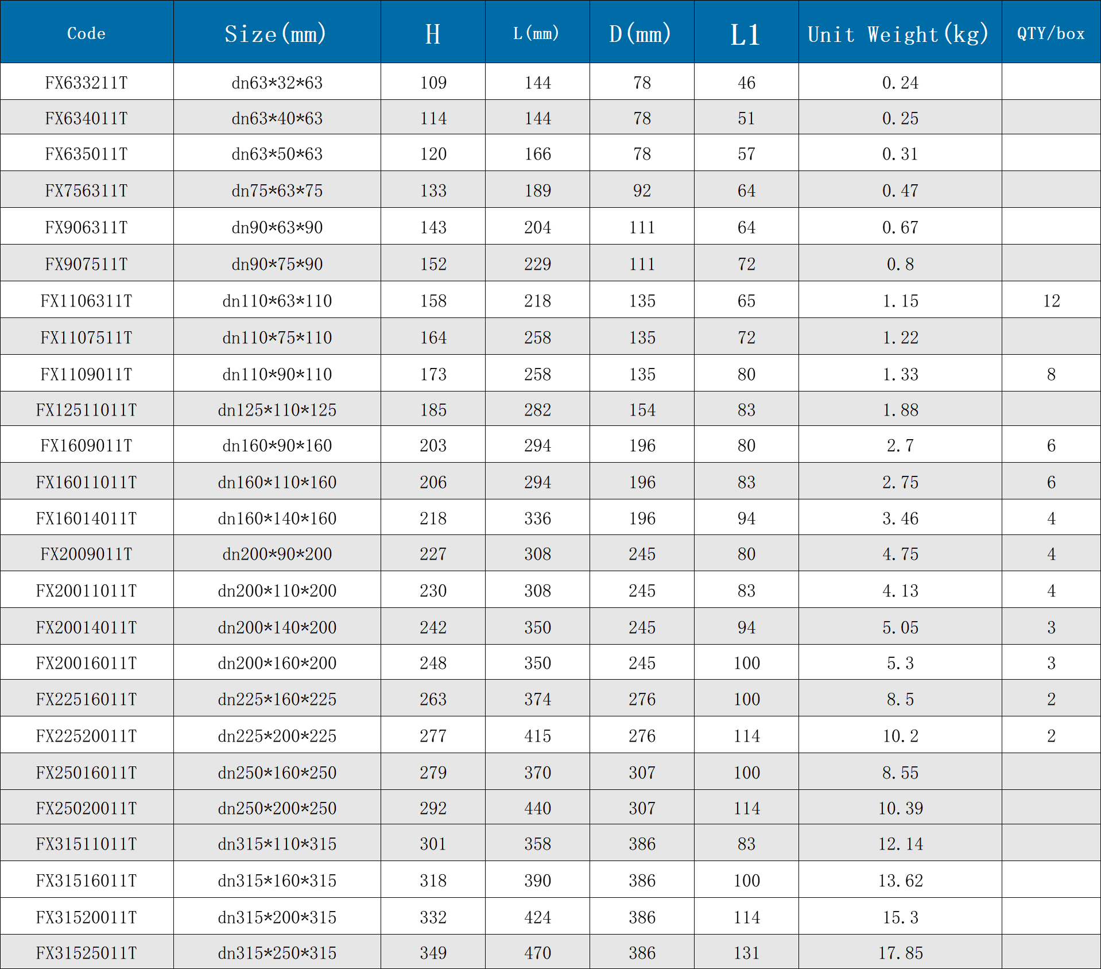Click the FX12511011T code cell
Screen dimensions: 1101x969
(86, 410)
